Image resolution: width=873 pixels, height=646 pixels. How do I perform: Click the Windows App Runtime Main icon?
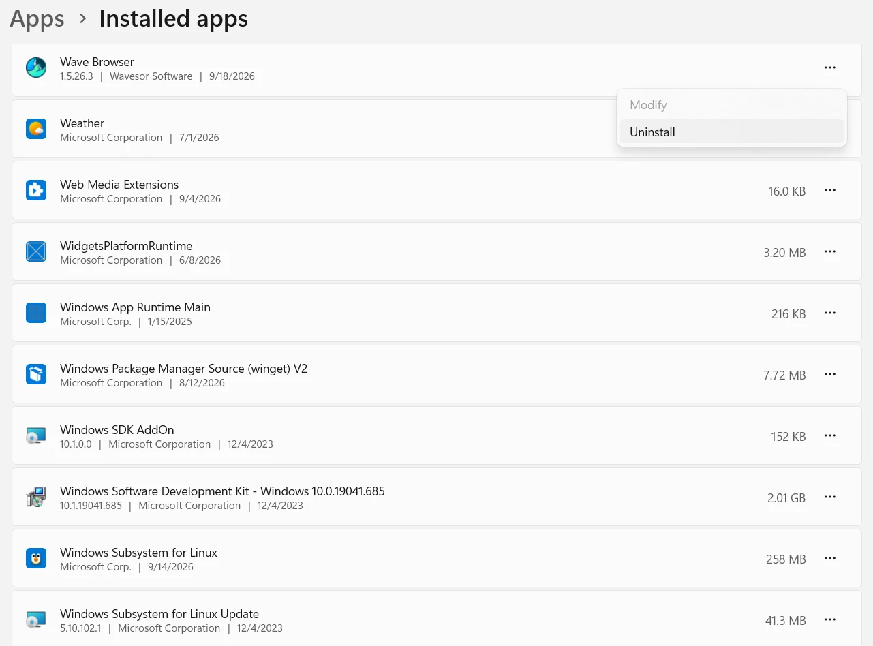pos(36,313)
